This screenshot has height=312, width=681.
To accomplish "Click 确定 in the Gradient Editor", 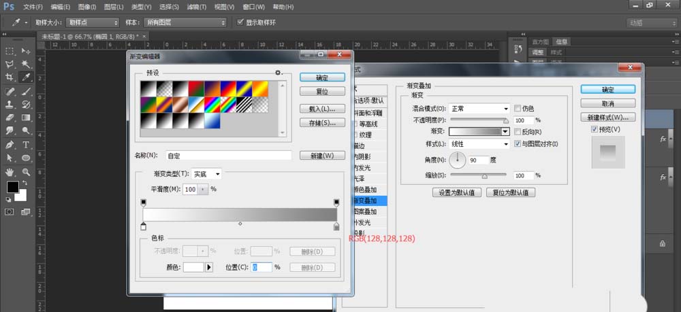I will click(322, 77).
